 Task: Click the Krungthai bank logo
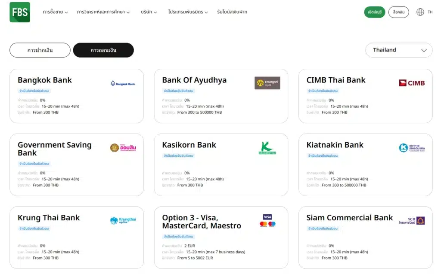pyautogui.click(x=123, y=221)
